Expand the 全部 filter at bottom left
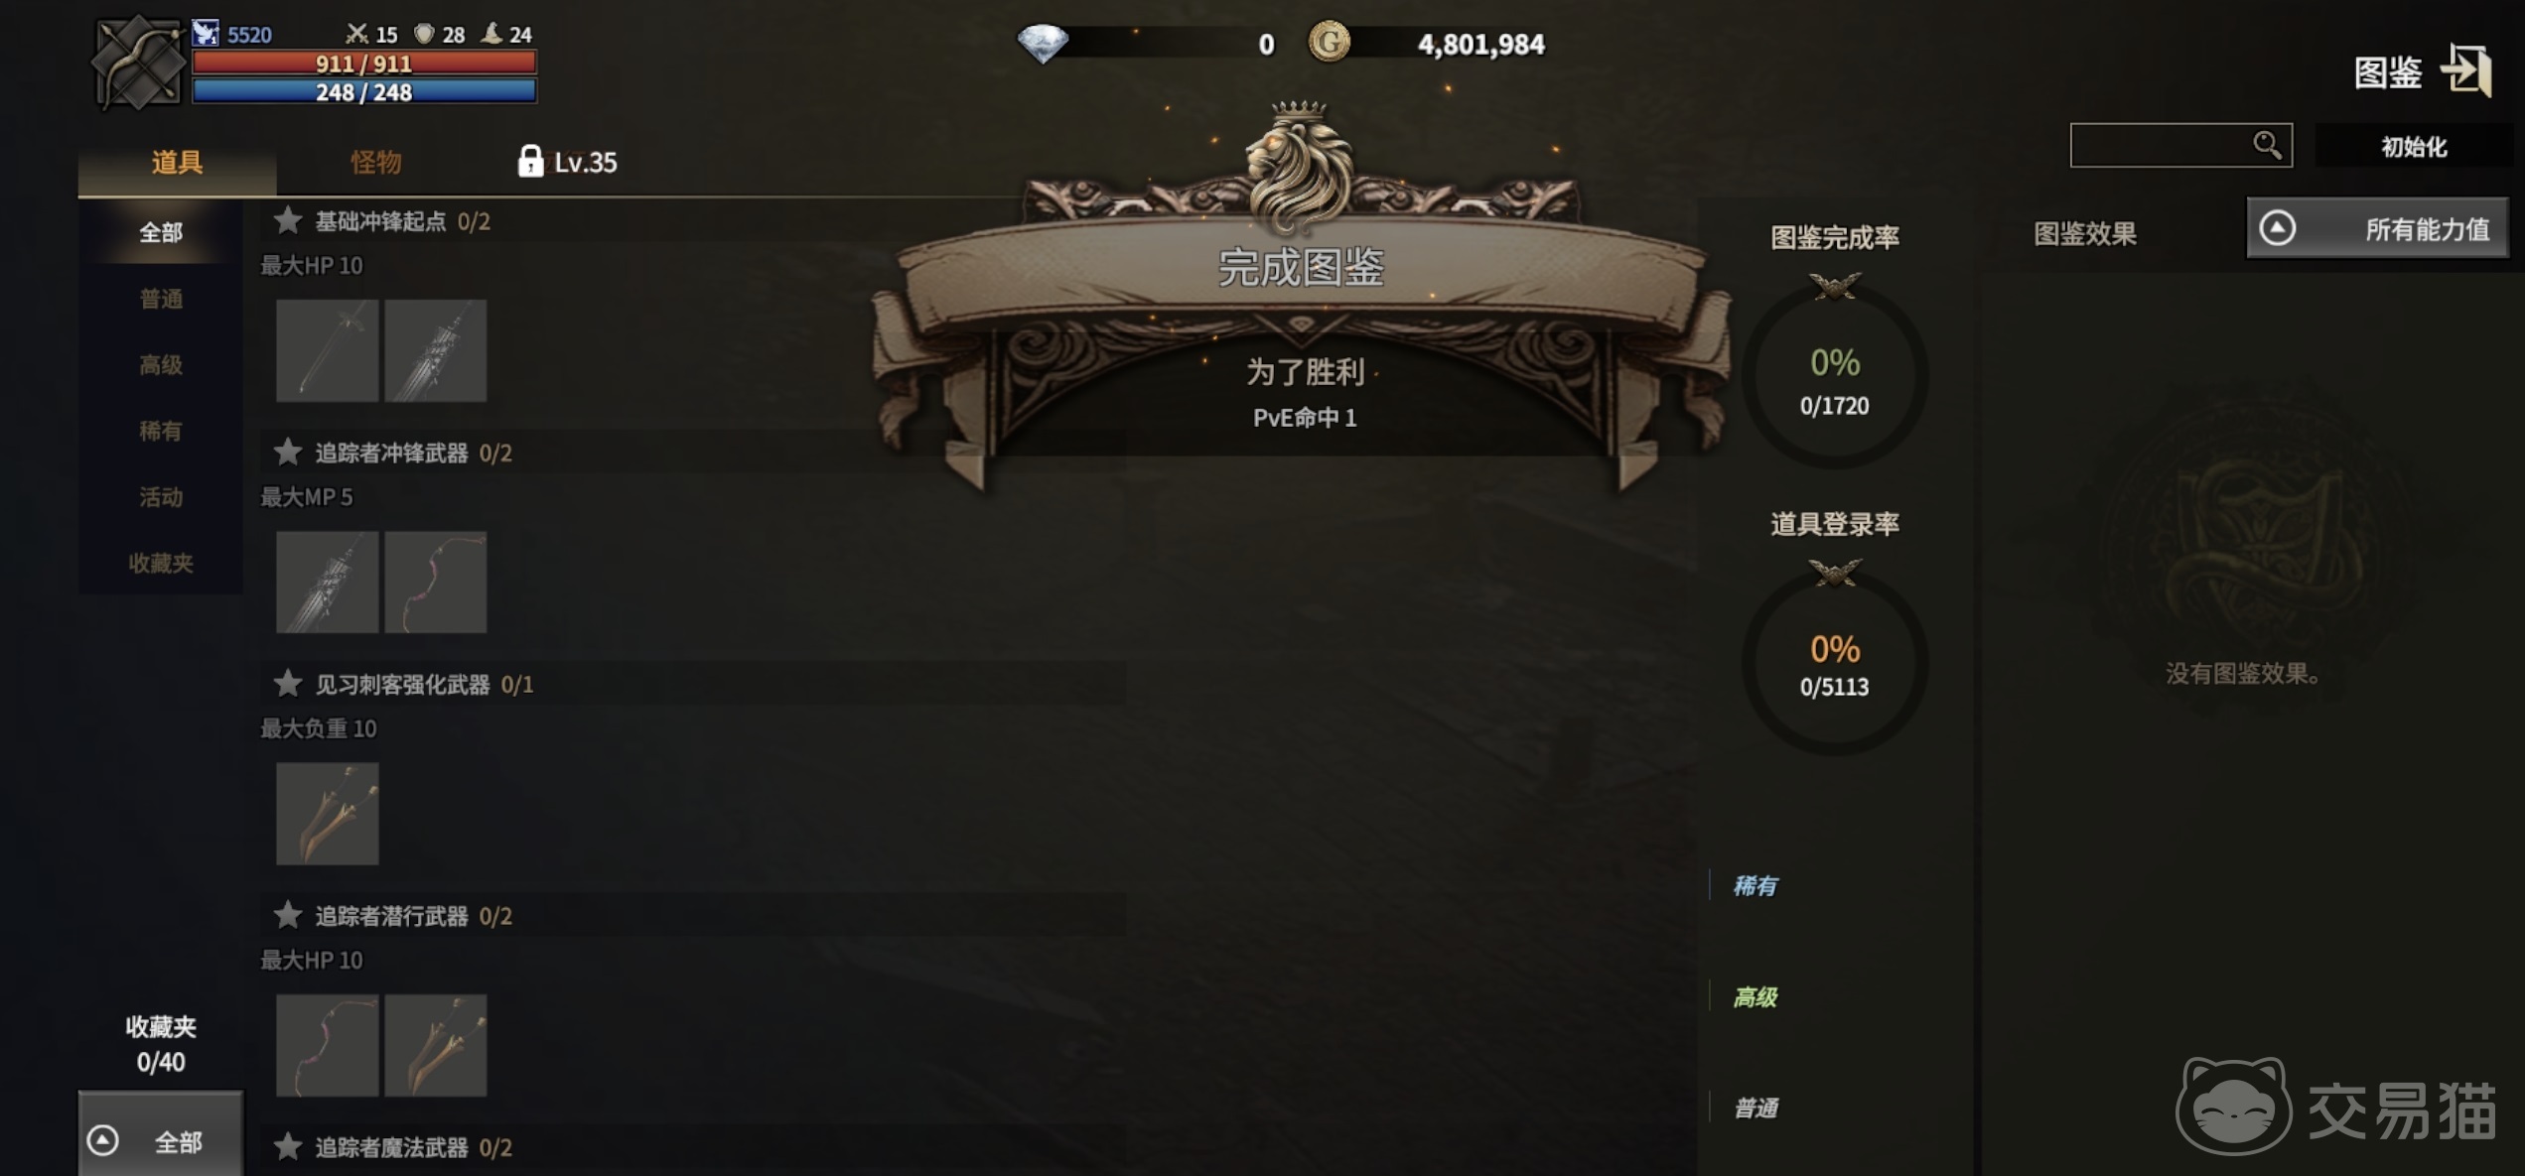This screenshot has height=1176, width=2525. click(160, 1139)
